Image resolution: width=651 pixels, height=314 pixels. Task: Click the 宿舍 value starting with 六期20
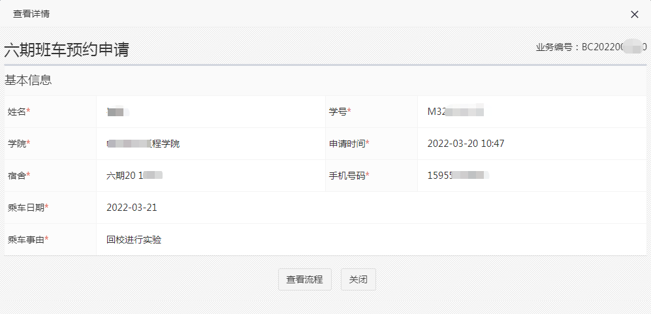(x=134, y=176)
